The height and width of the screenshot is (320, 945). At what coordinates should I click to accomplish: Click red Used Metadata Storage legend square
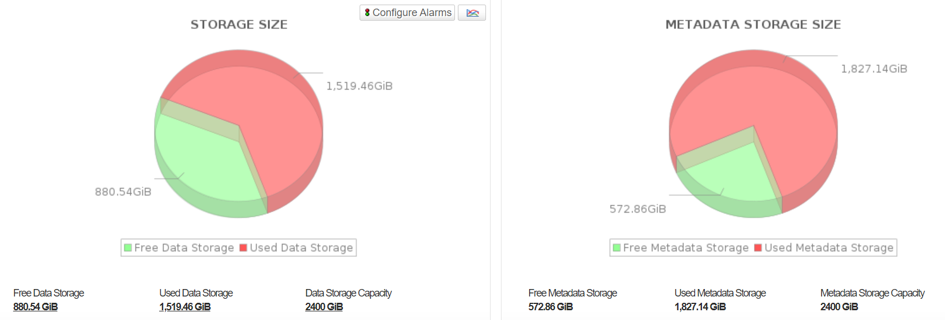tap(758, 248)
